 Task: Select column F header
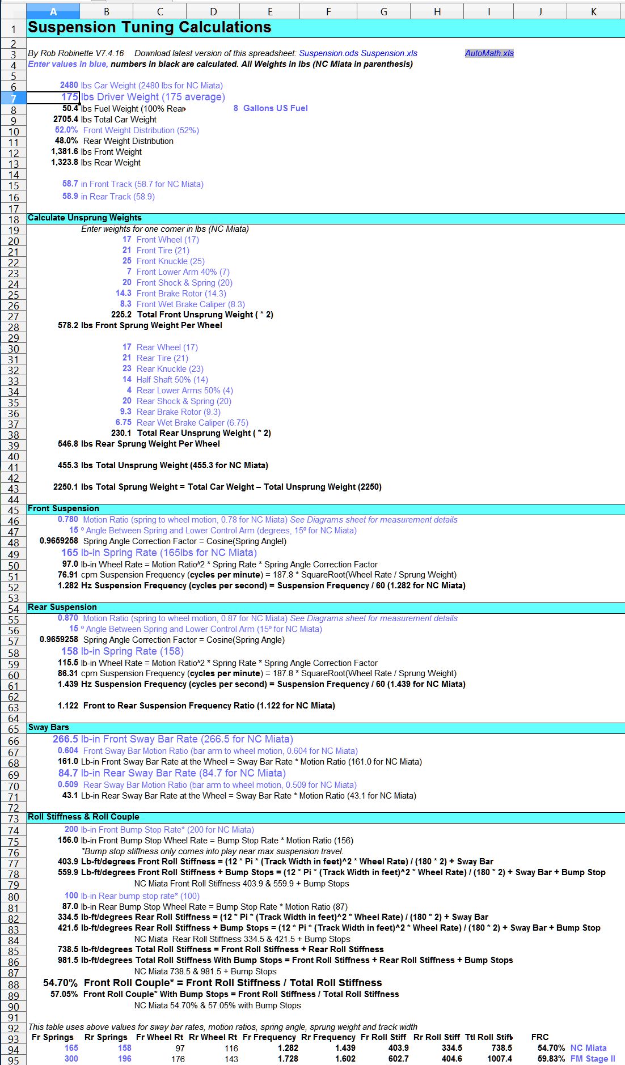[x=328, y=11]
